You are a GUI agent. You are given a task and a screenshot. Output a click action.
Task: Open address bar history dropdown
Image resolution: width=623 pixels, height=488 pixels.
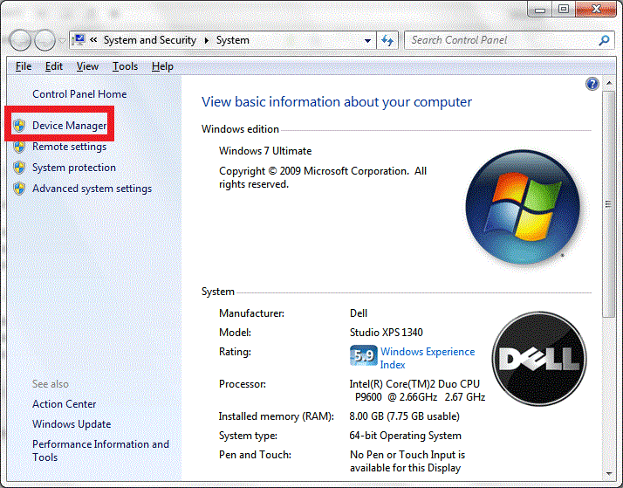coord(367,40)
